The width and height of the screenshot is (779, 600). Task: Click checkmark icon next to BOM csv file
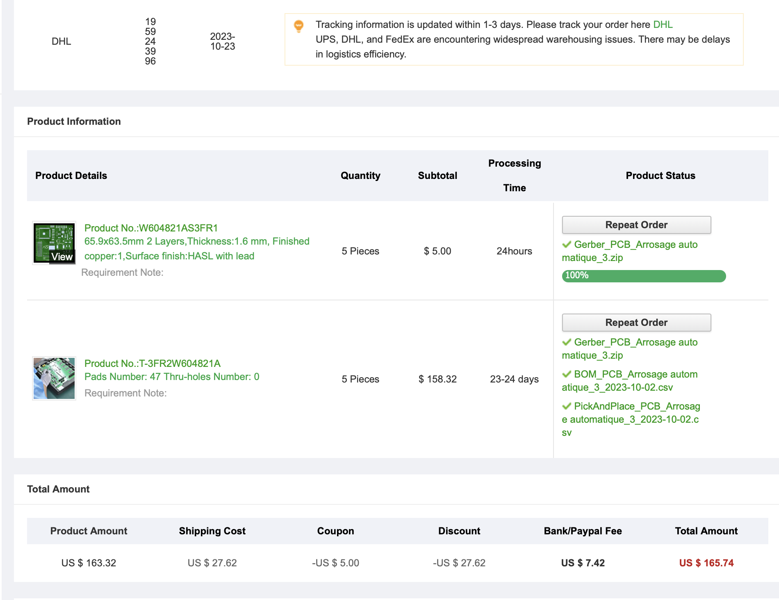pyautogui.click(x=567, y=374)
